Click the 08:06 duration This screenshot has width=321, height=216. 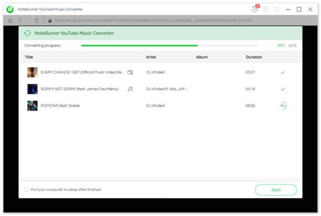[250, 106]
